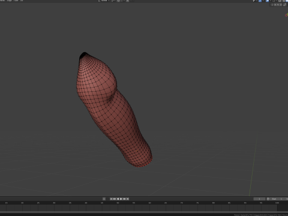Open the Edge menu in header
The width and height of the screenshot is (288, 216).
(9, 1)
